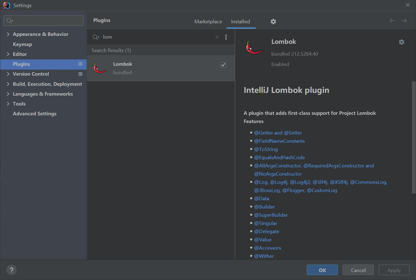Click the plugin description vertical scrollbar
416x280 pixels.
click(x=414, y=137)
